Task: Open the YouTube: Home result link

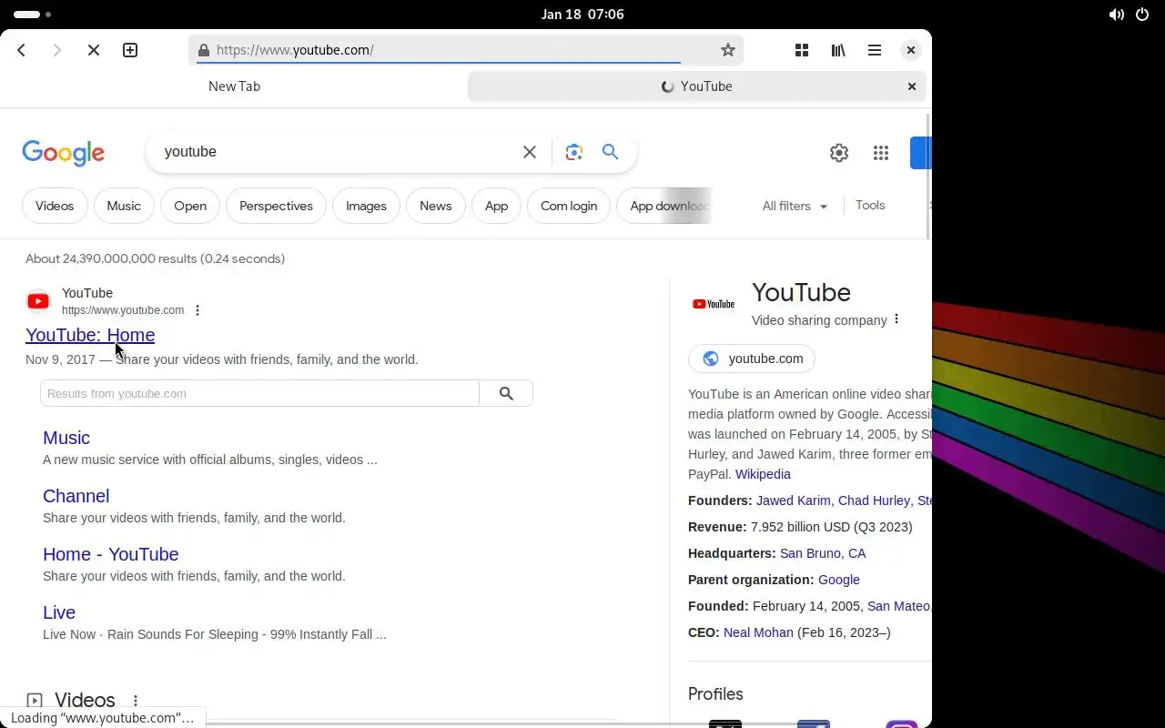Action: pos(90,335)
